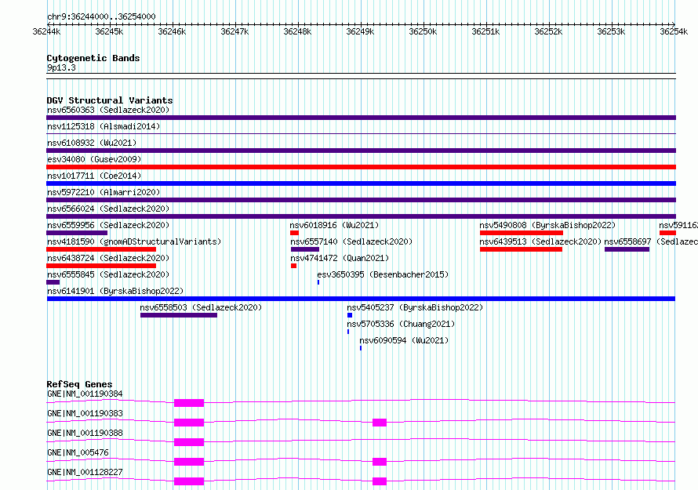This screenshot has height=490, width=698.
Task: Select the nsv1125318 (Alsmadi2014) variant label
Action: (104, 126)
